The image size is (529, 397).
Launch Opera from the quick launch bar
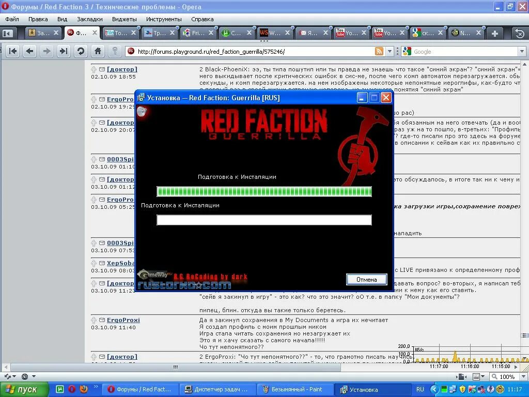click(71, 389)
